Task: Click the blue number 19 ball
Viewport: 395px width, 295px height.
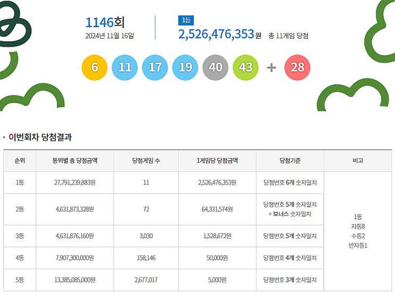Action: (x=185, y=67)
